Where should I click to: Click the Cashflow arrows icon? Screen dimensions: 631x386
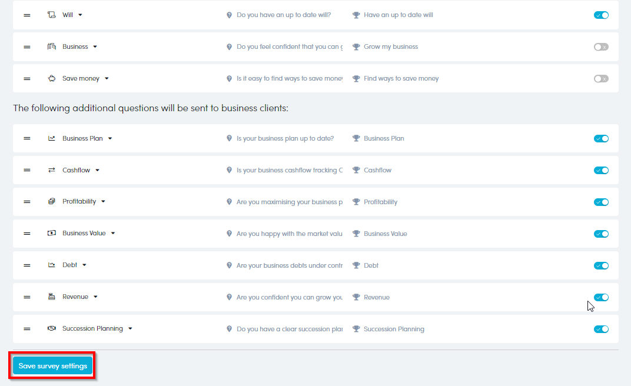pyautogui.click(x=52, y=170)
